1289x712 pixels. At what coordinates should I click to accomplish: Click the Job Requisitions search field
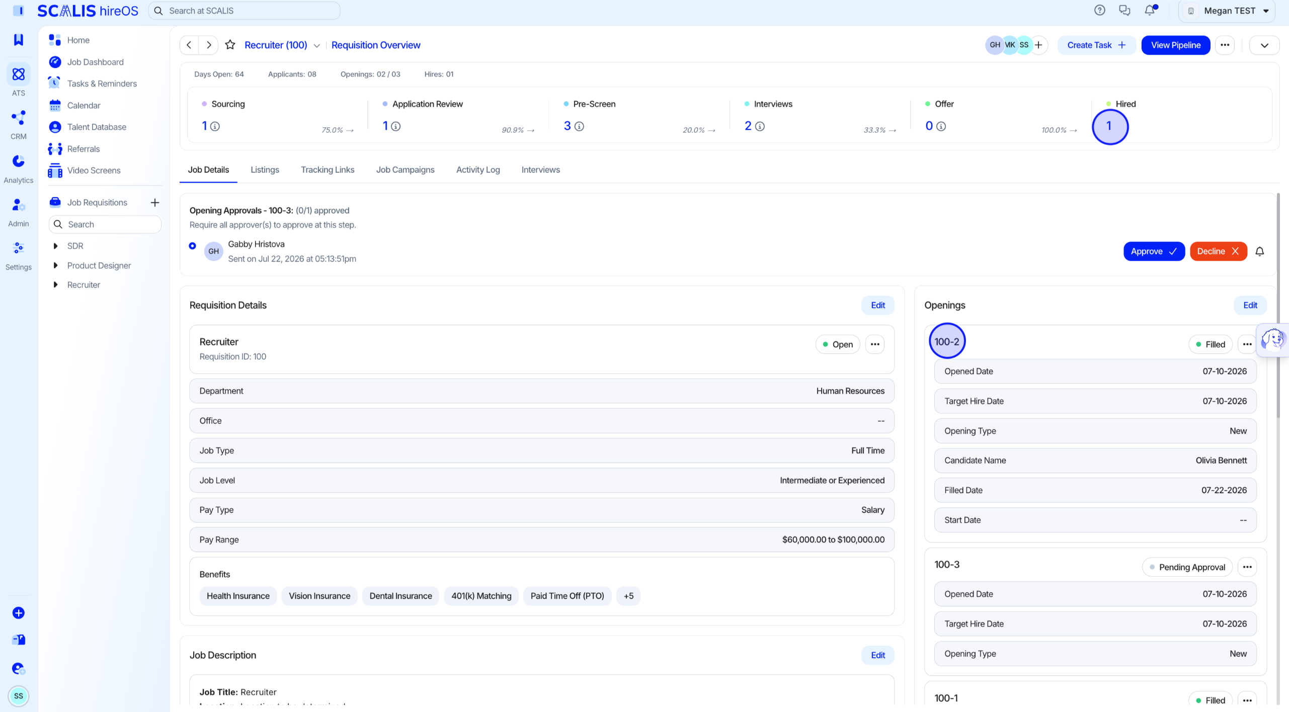[x=105, y=224]
